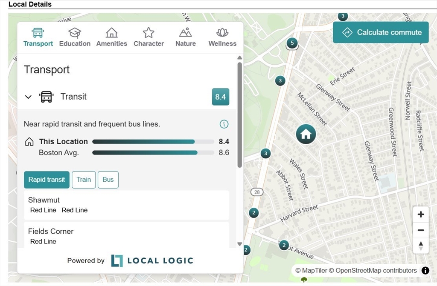The height and width of the screenshot is (286, 437).
Task: Toggle the Rapid transit filter
Action: (x=47, y=180)
